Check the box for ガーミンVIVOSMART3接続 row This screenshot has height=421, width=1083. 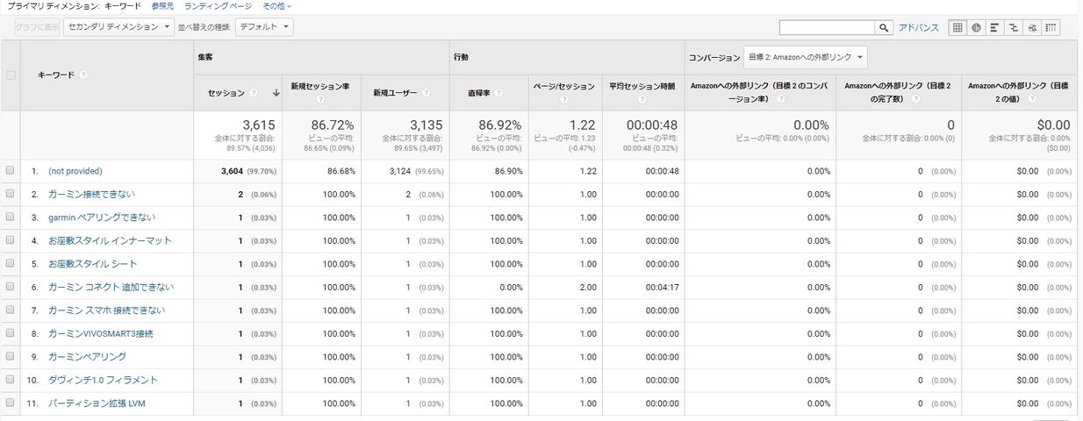click(x=11, y=333)
